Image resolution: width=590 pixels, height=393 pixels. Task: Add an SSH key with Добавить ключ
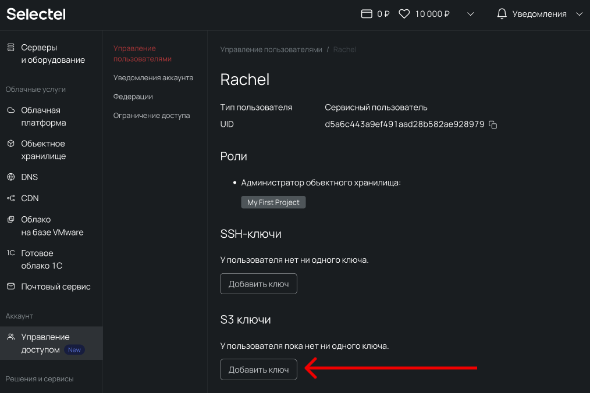(x=258, y=284)
